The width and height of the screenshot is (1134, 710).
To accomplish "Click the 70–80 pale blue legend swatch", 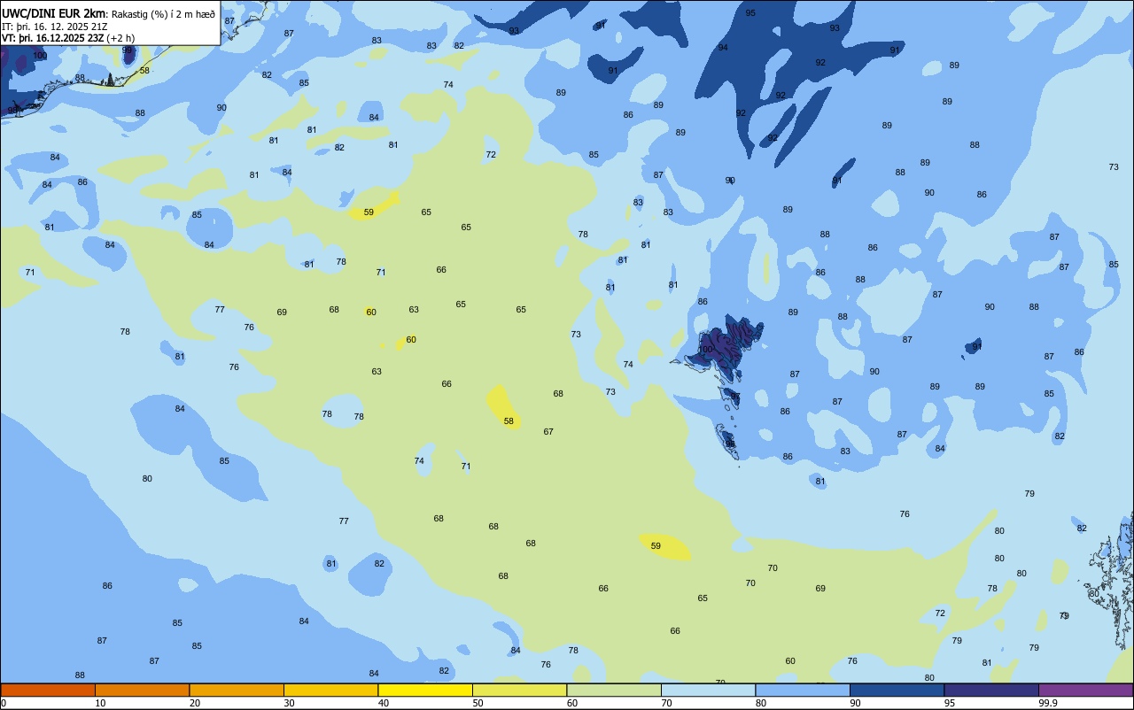I will click(x=708, y=690).
